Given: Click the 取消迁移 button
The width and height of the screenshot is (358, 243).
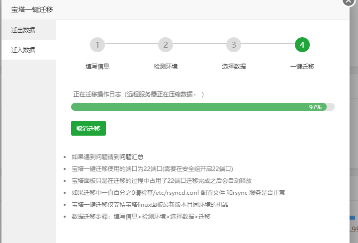Looking at the screenshot, I should 89,128.
